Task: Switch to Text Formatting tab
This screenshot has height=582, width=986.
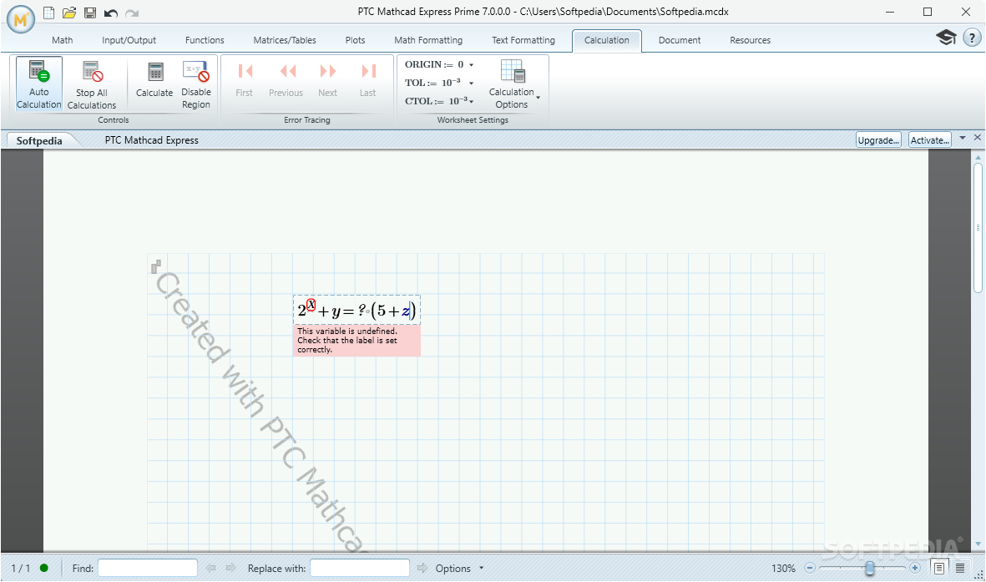Action: tap(523, 40)
